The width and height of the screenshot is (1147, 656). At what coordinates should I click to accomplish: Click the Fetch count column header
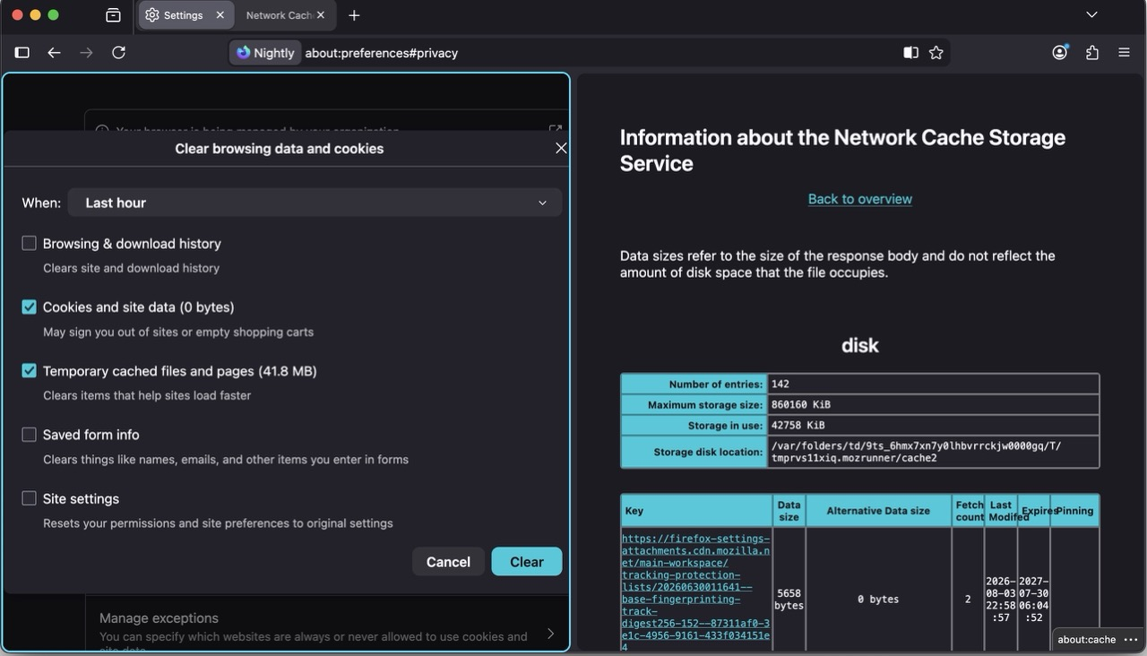click(969, 511)
